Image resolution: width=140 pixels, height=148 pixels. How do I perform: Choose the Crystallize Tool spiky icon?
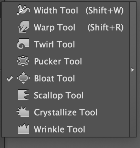(23, 112)
